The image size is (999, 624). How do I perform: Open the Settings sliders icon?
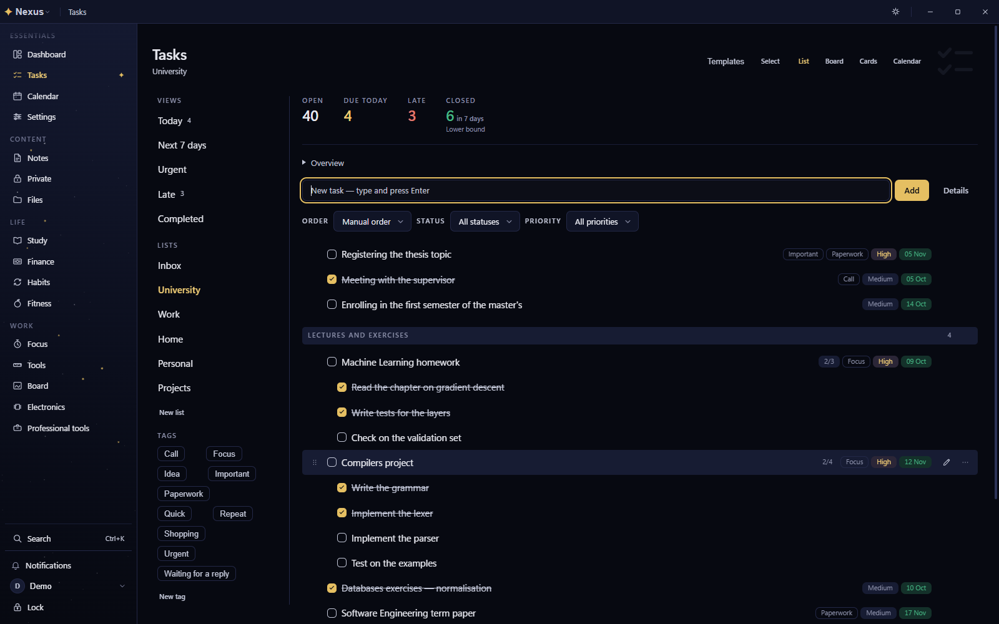tap(17, 117)
